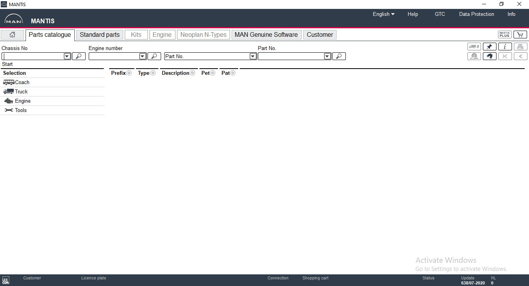Select Truck in the Selection list

21,91
